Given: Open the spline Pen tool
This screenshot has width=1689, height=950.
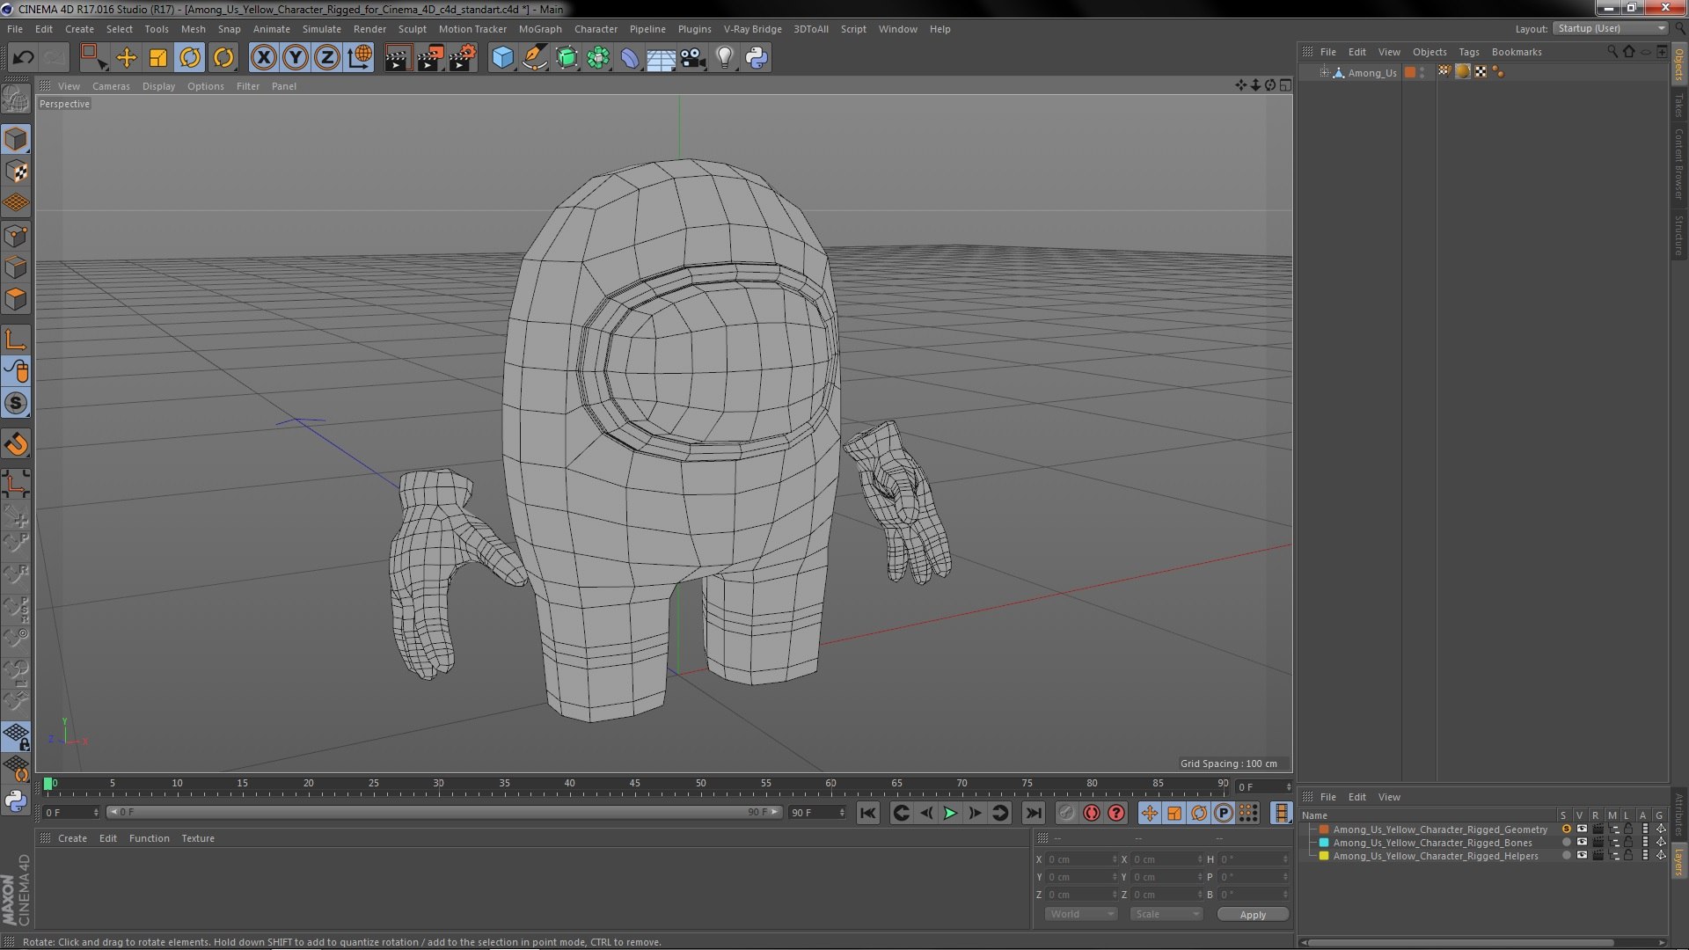Looking at the screenshot, I should 534,58.
